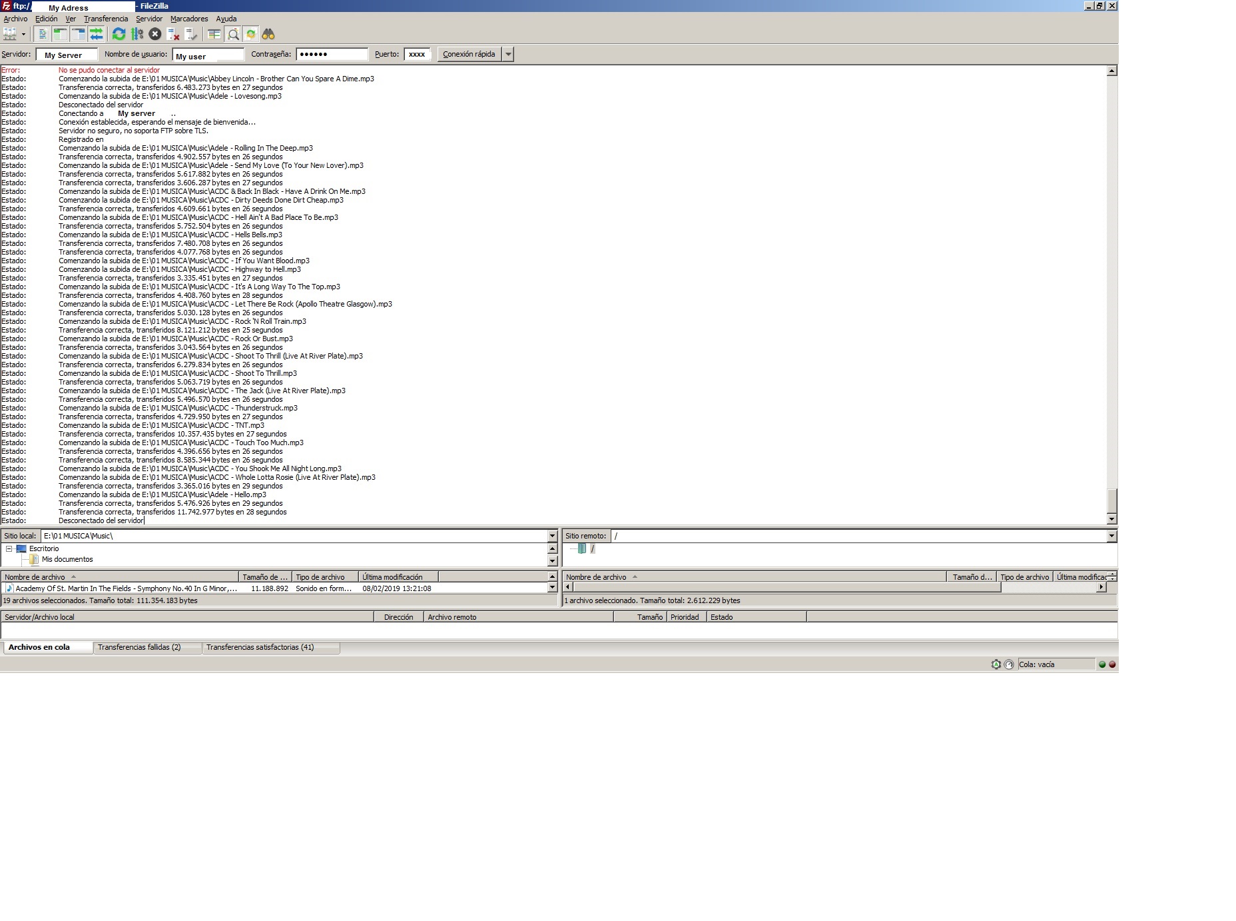Toggle the local directory tree icon
Image resolution: width=1236 pixels, height=921 pixels.
61,34
